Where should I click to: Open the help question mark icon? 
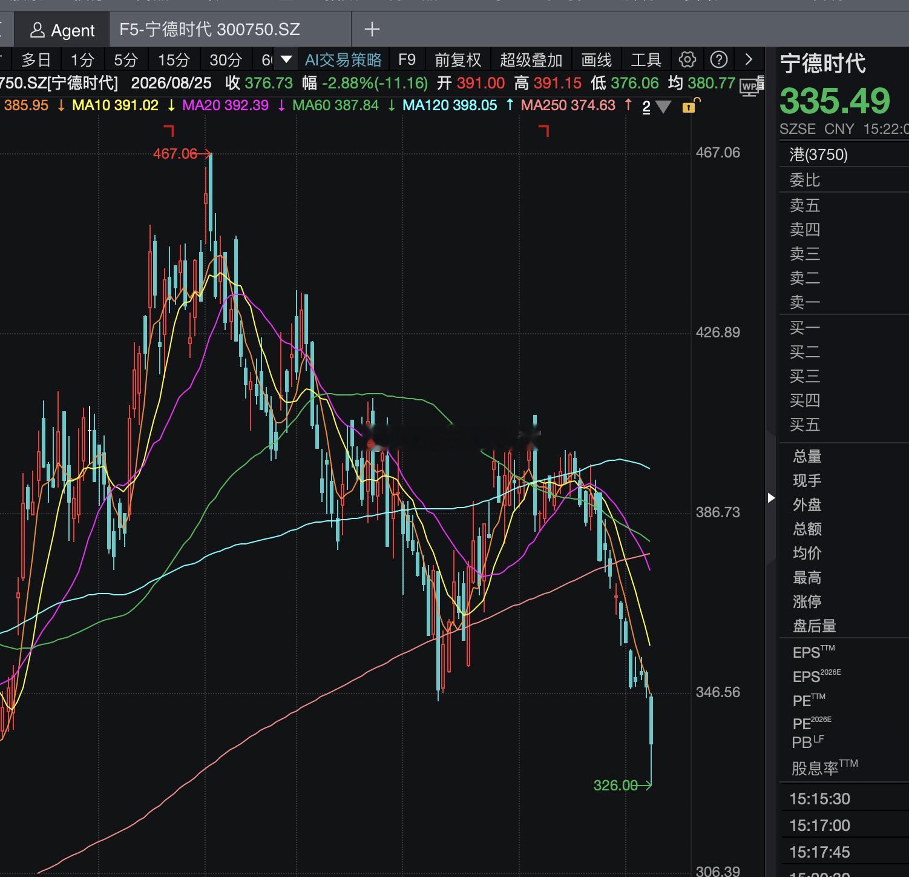[719, 59]
